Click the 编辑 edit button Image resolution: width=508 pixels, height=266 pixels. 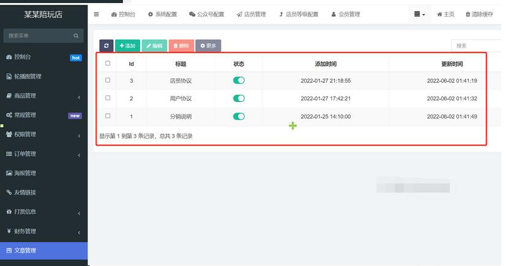(x=154, y=46)
